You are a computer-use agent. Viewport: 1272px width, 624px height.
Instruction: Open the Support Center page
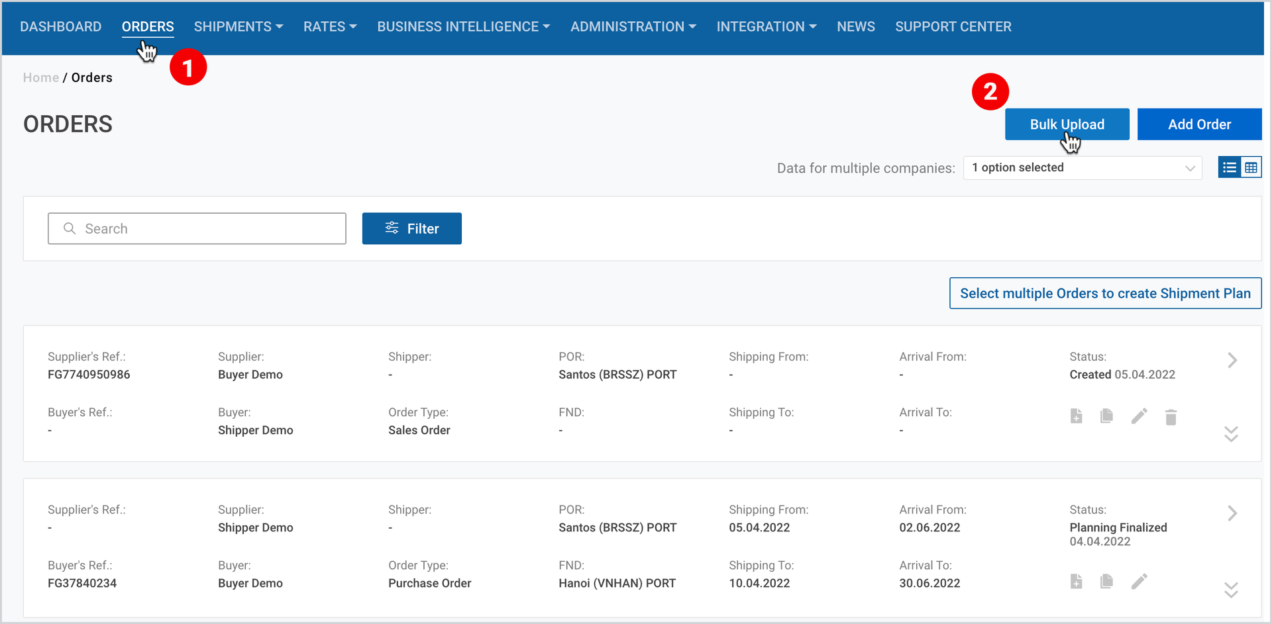point(953,27)
